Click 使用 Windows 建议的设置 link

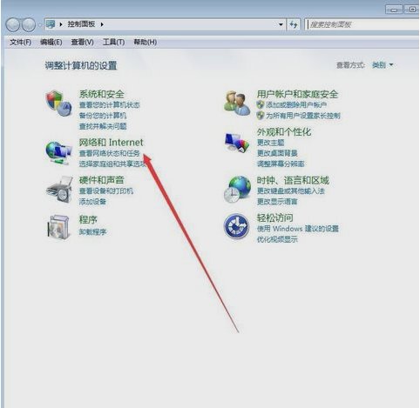(x=297, y=229)
